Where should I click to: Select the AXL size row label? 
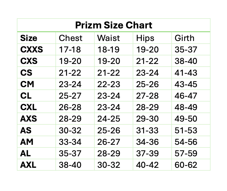(28, 165)
